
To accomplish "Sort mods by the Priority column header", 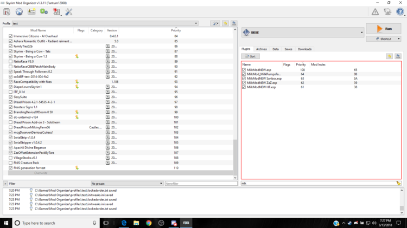I will (176, 30).
